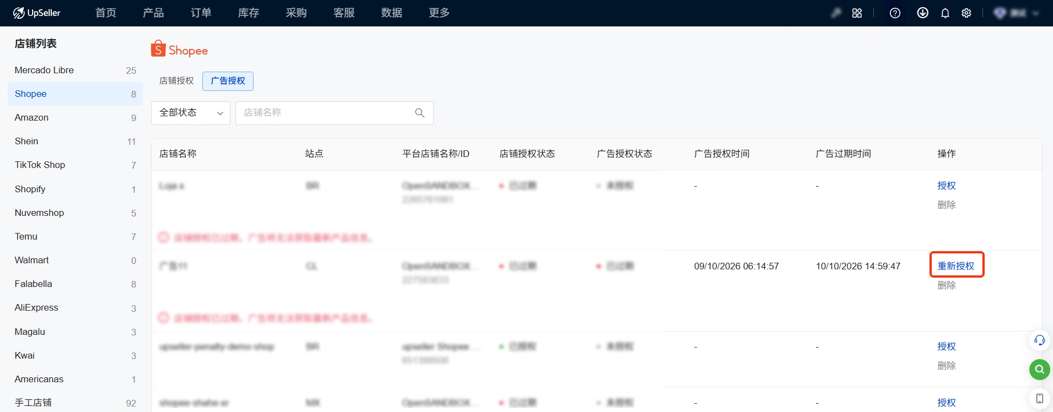
Task: Click the search magnifier in store name field
Action: click(420, 113)
